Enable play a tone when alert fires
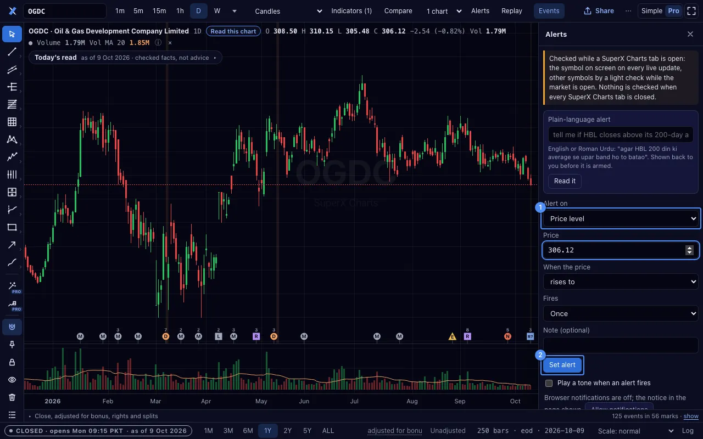The height and width of the screenshot is (439, 703). [549, 383]
